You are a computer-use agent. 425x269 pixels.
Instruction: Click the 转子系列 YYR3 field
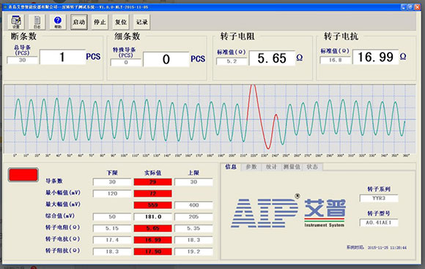[x=379, y=198]
